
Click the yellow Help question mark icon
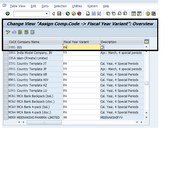(x=148, y=14)
